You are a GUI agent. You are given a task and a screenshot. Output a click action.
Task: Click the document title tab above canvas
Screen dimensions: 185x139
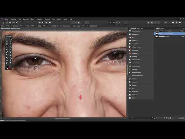click(x=10, y=29)
